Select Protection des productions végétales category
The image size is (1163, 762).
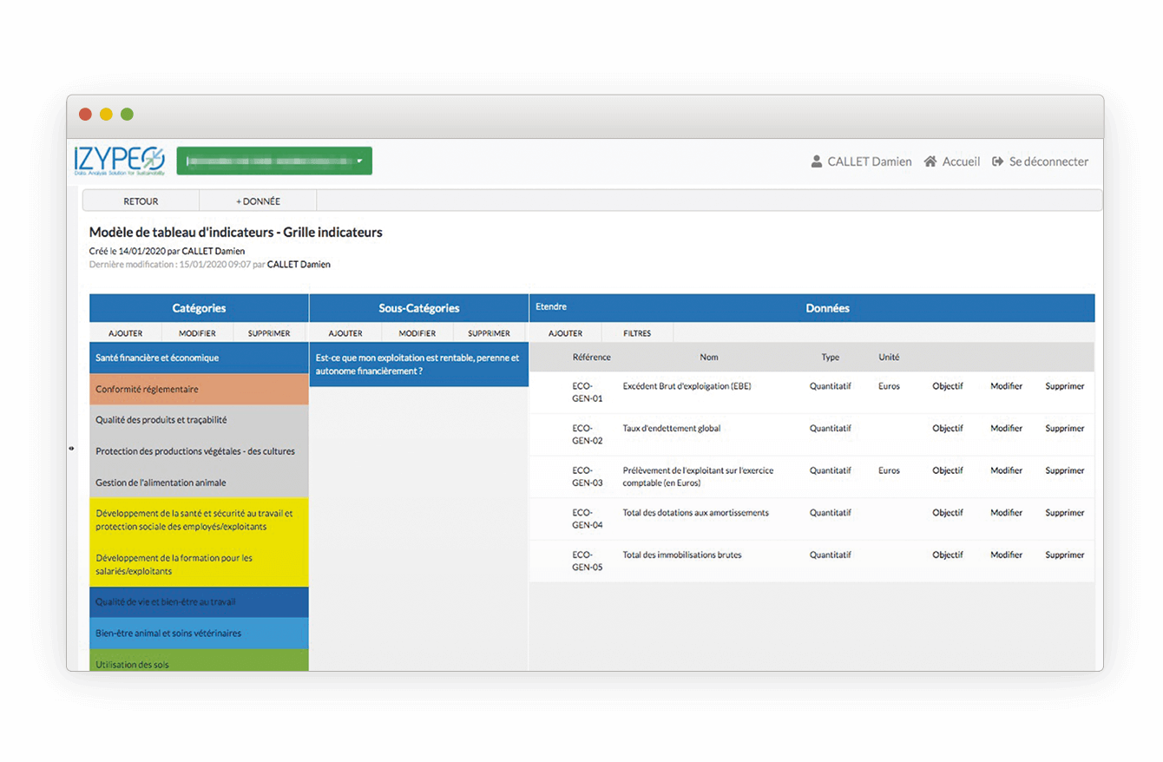[x=199, y=451]
